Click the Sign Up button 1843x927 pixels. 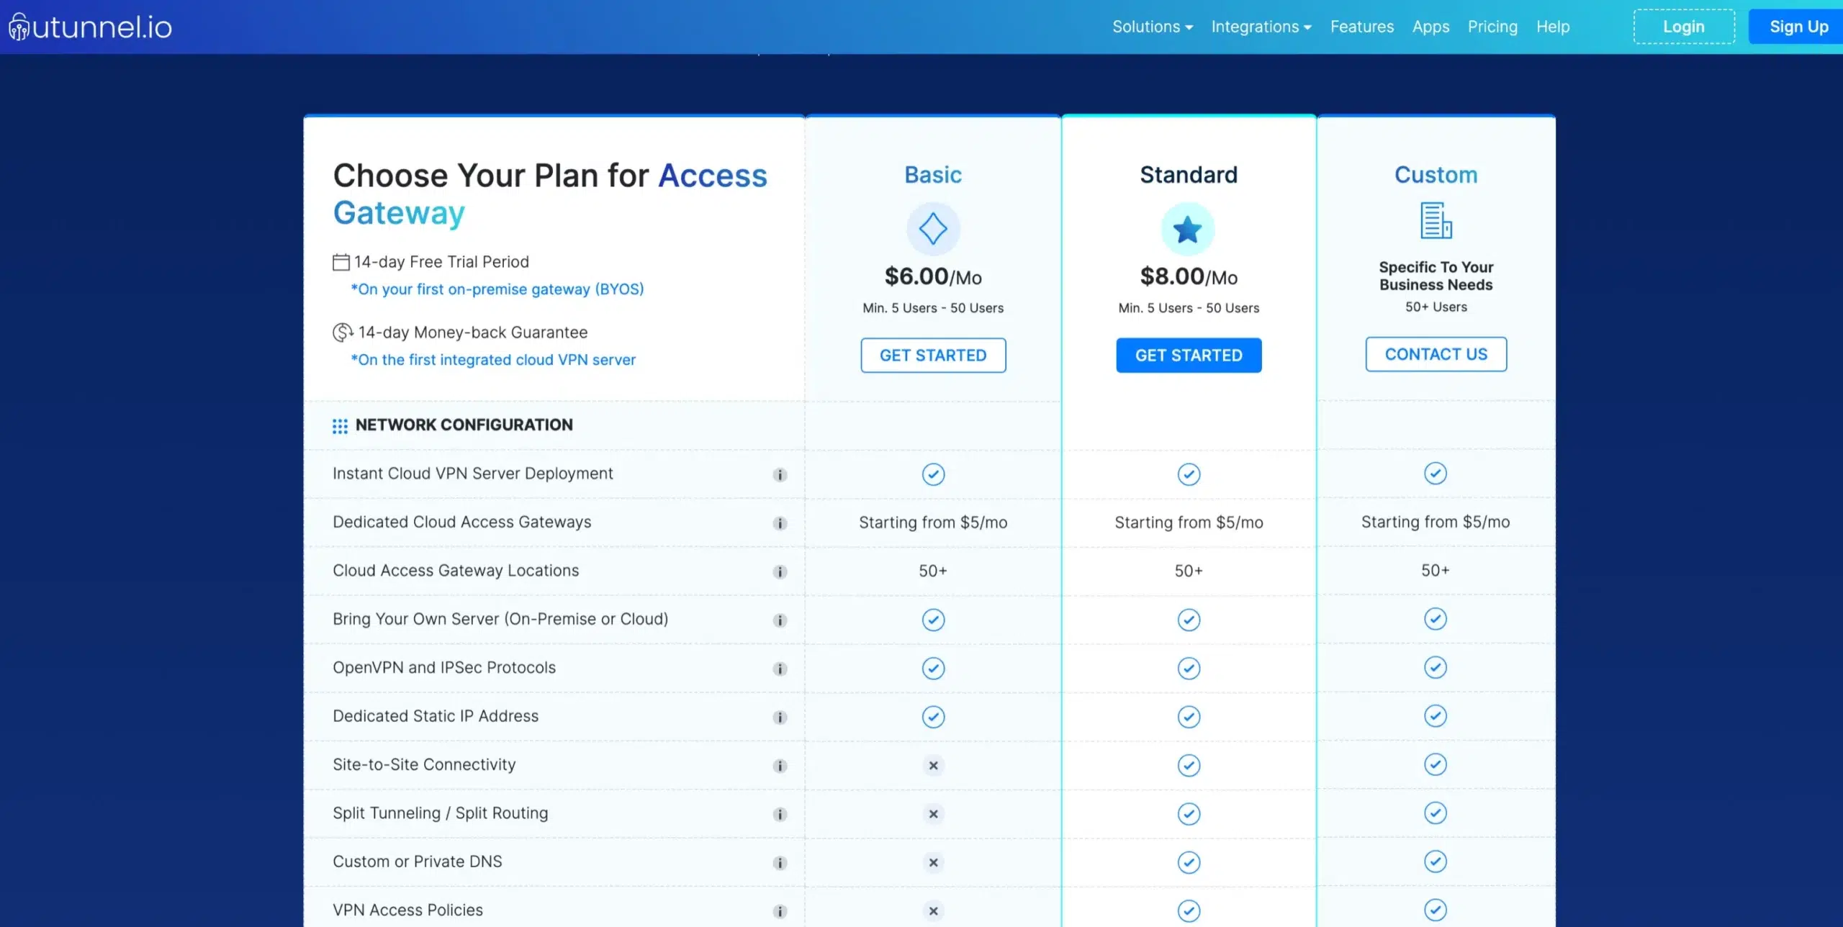click(x=1798, y=27)
